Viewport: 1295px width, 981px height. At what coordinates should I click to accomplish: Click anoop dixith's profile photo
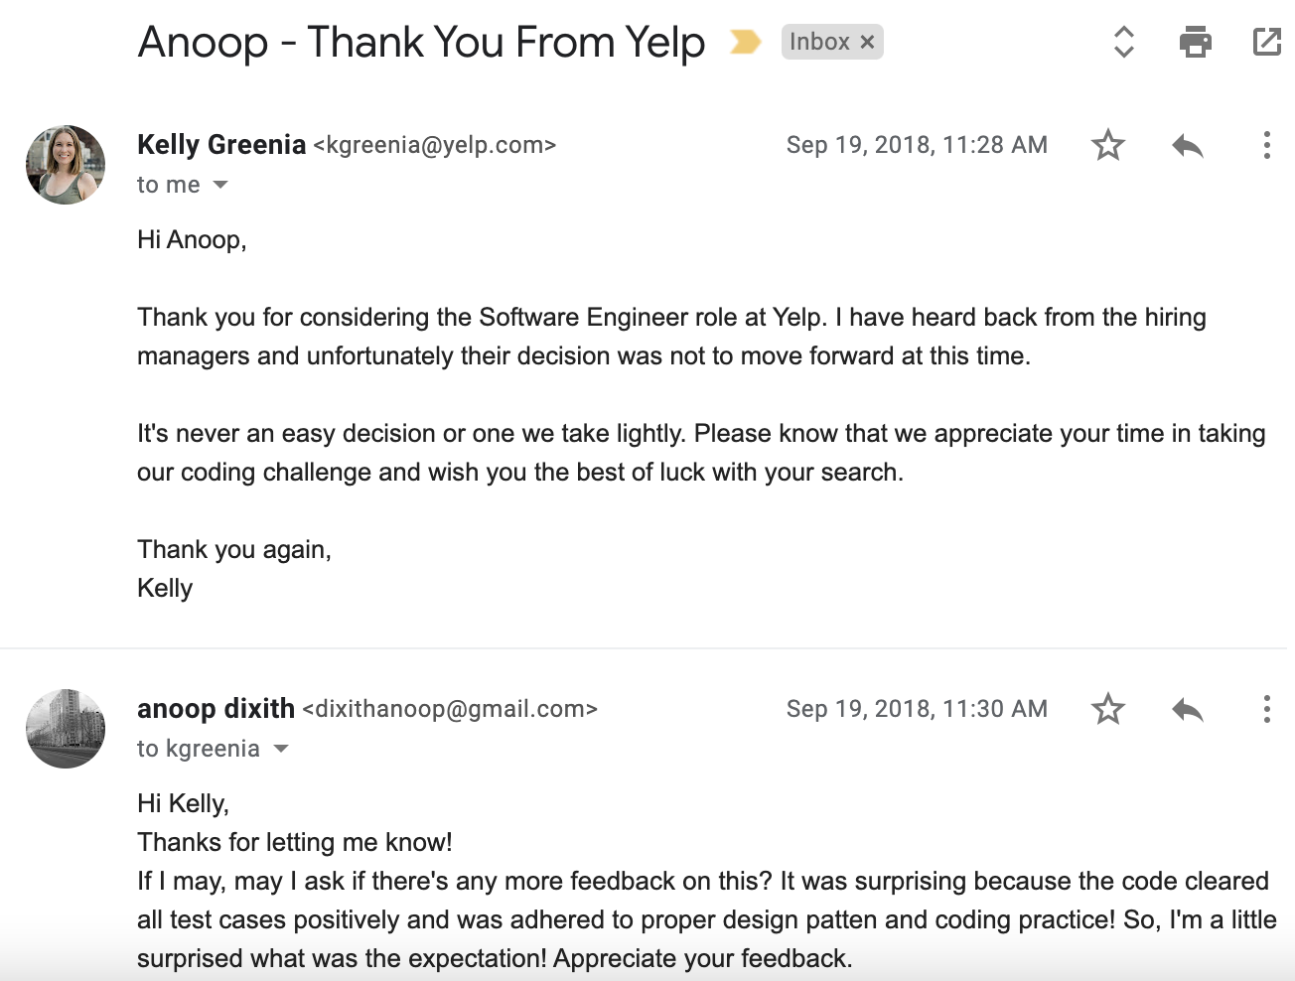pos(66,729)
